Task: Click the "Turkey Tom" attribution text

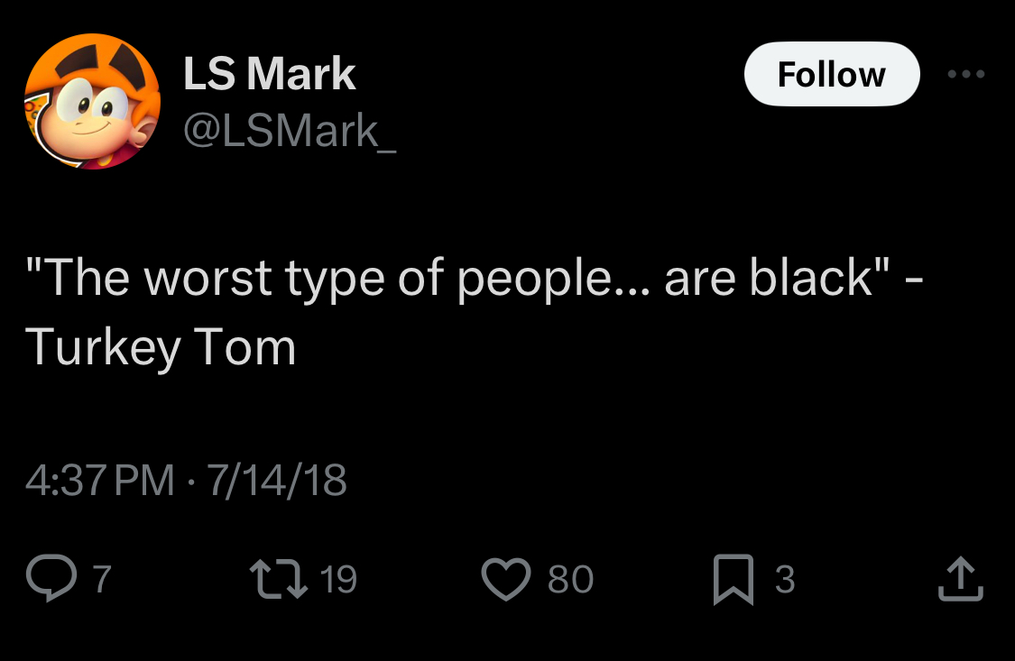Action: tap(161, 347)
